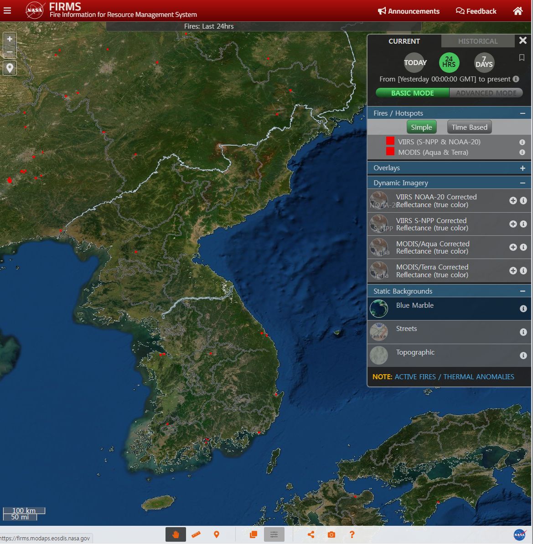Choose Simple fire display

pyautogui.click(x=421, y=127)
